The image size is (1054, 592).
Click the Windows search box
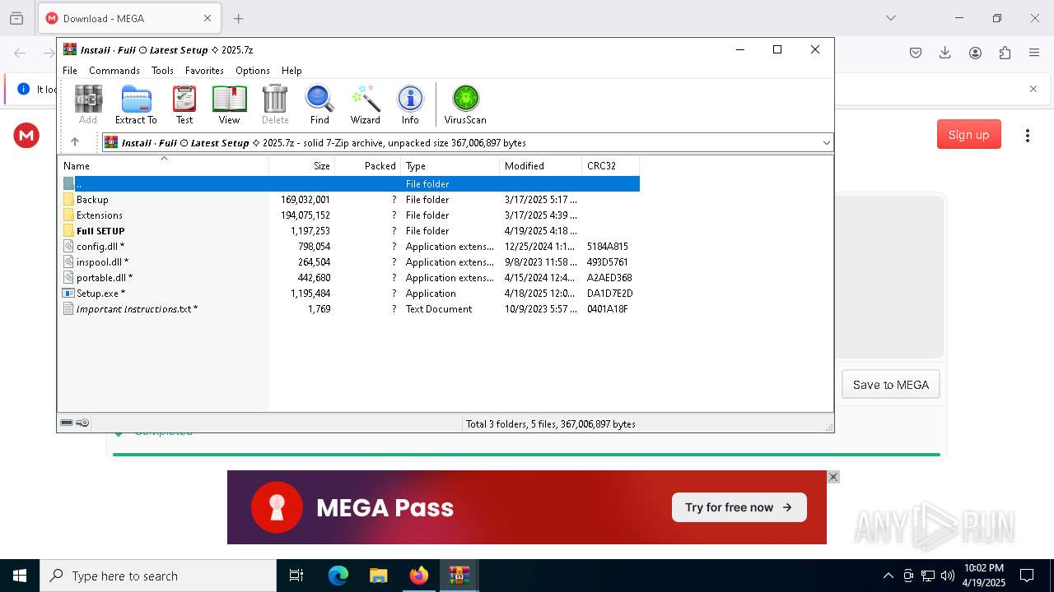(x=158, y=576)
